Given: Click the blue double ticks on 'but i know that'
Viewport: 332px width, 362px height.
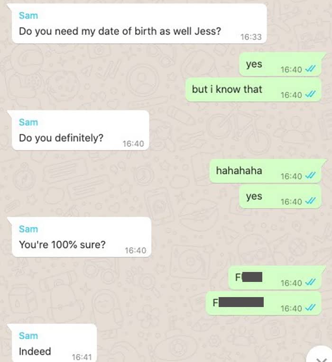Looking at the screenshot, I should pos(310,94).
